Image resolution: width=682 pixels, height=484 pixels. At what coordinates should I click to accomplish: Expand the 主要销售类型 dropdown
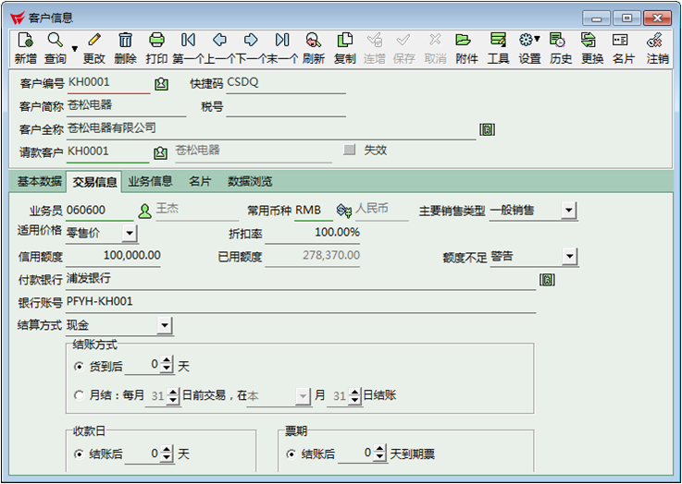tap(568, 212)
